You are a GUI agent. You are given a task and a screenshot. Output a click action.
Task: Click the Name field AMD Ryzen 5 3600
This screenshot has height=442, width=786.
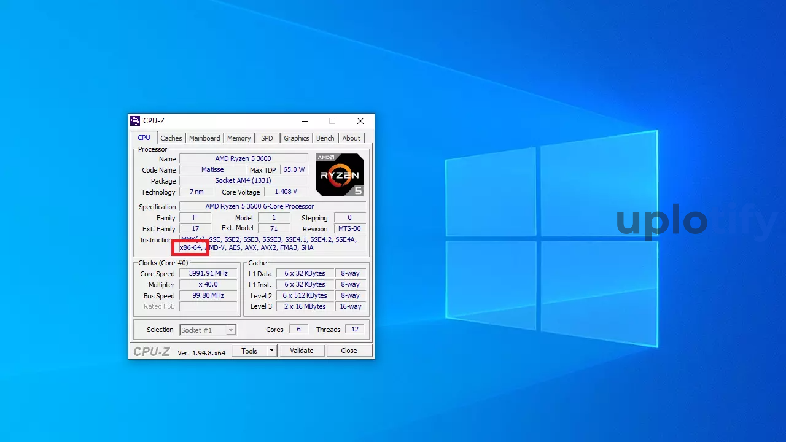coord(243,158)
